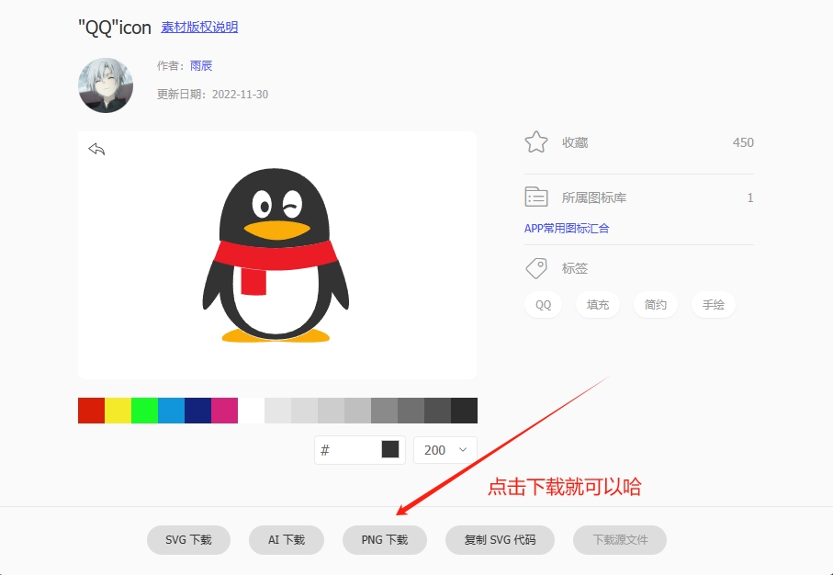Pick the yellow color swatch
The width and height of the screenshot is (833, 575).
118,411
